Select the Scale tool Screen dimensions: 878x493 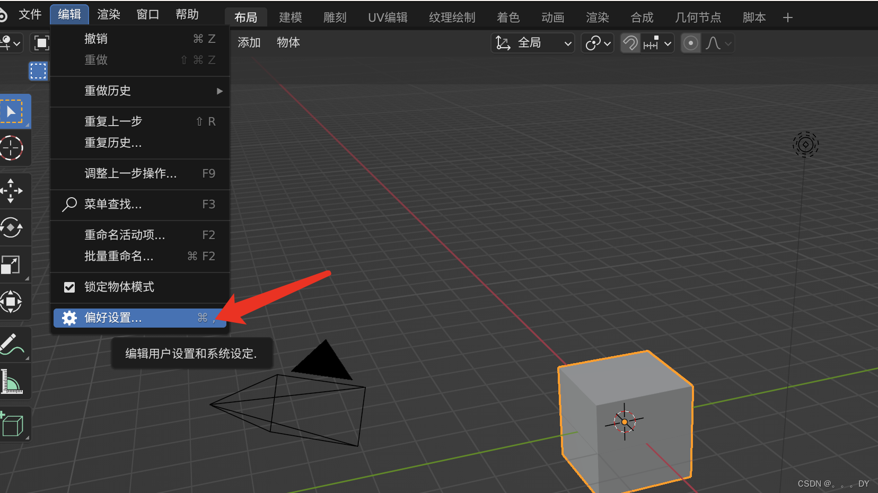click(x=13, y=265)
